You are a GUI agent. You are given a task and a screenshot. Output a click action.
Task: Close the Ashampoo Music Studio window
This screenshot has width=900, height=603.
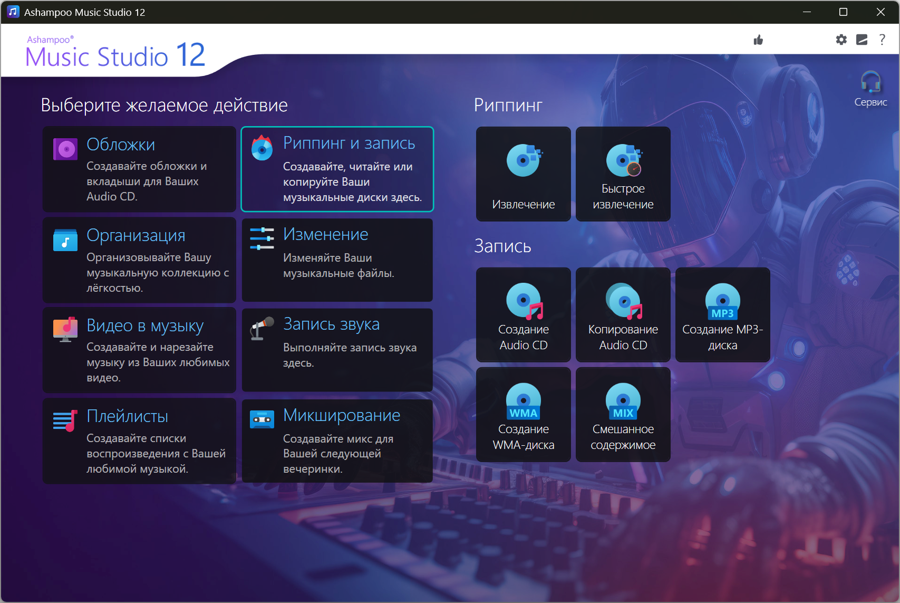880,12
